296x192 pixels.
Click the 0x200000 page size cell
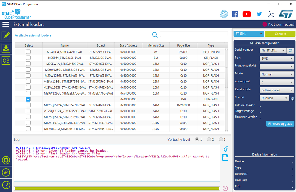[x=183, y=105]
